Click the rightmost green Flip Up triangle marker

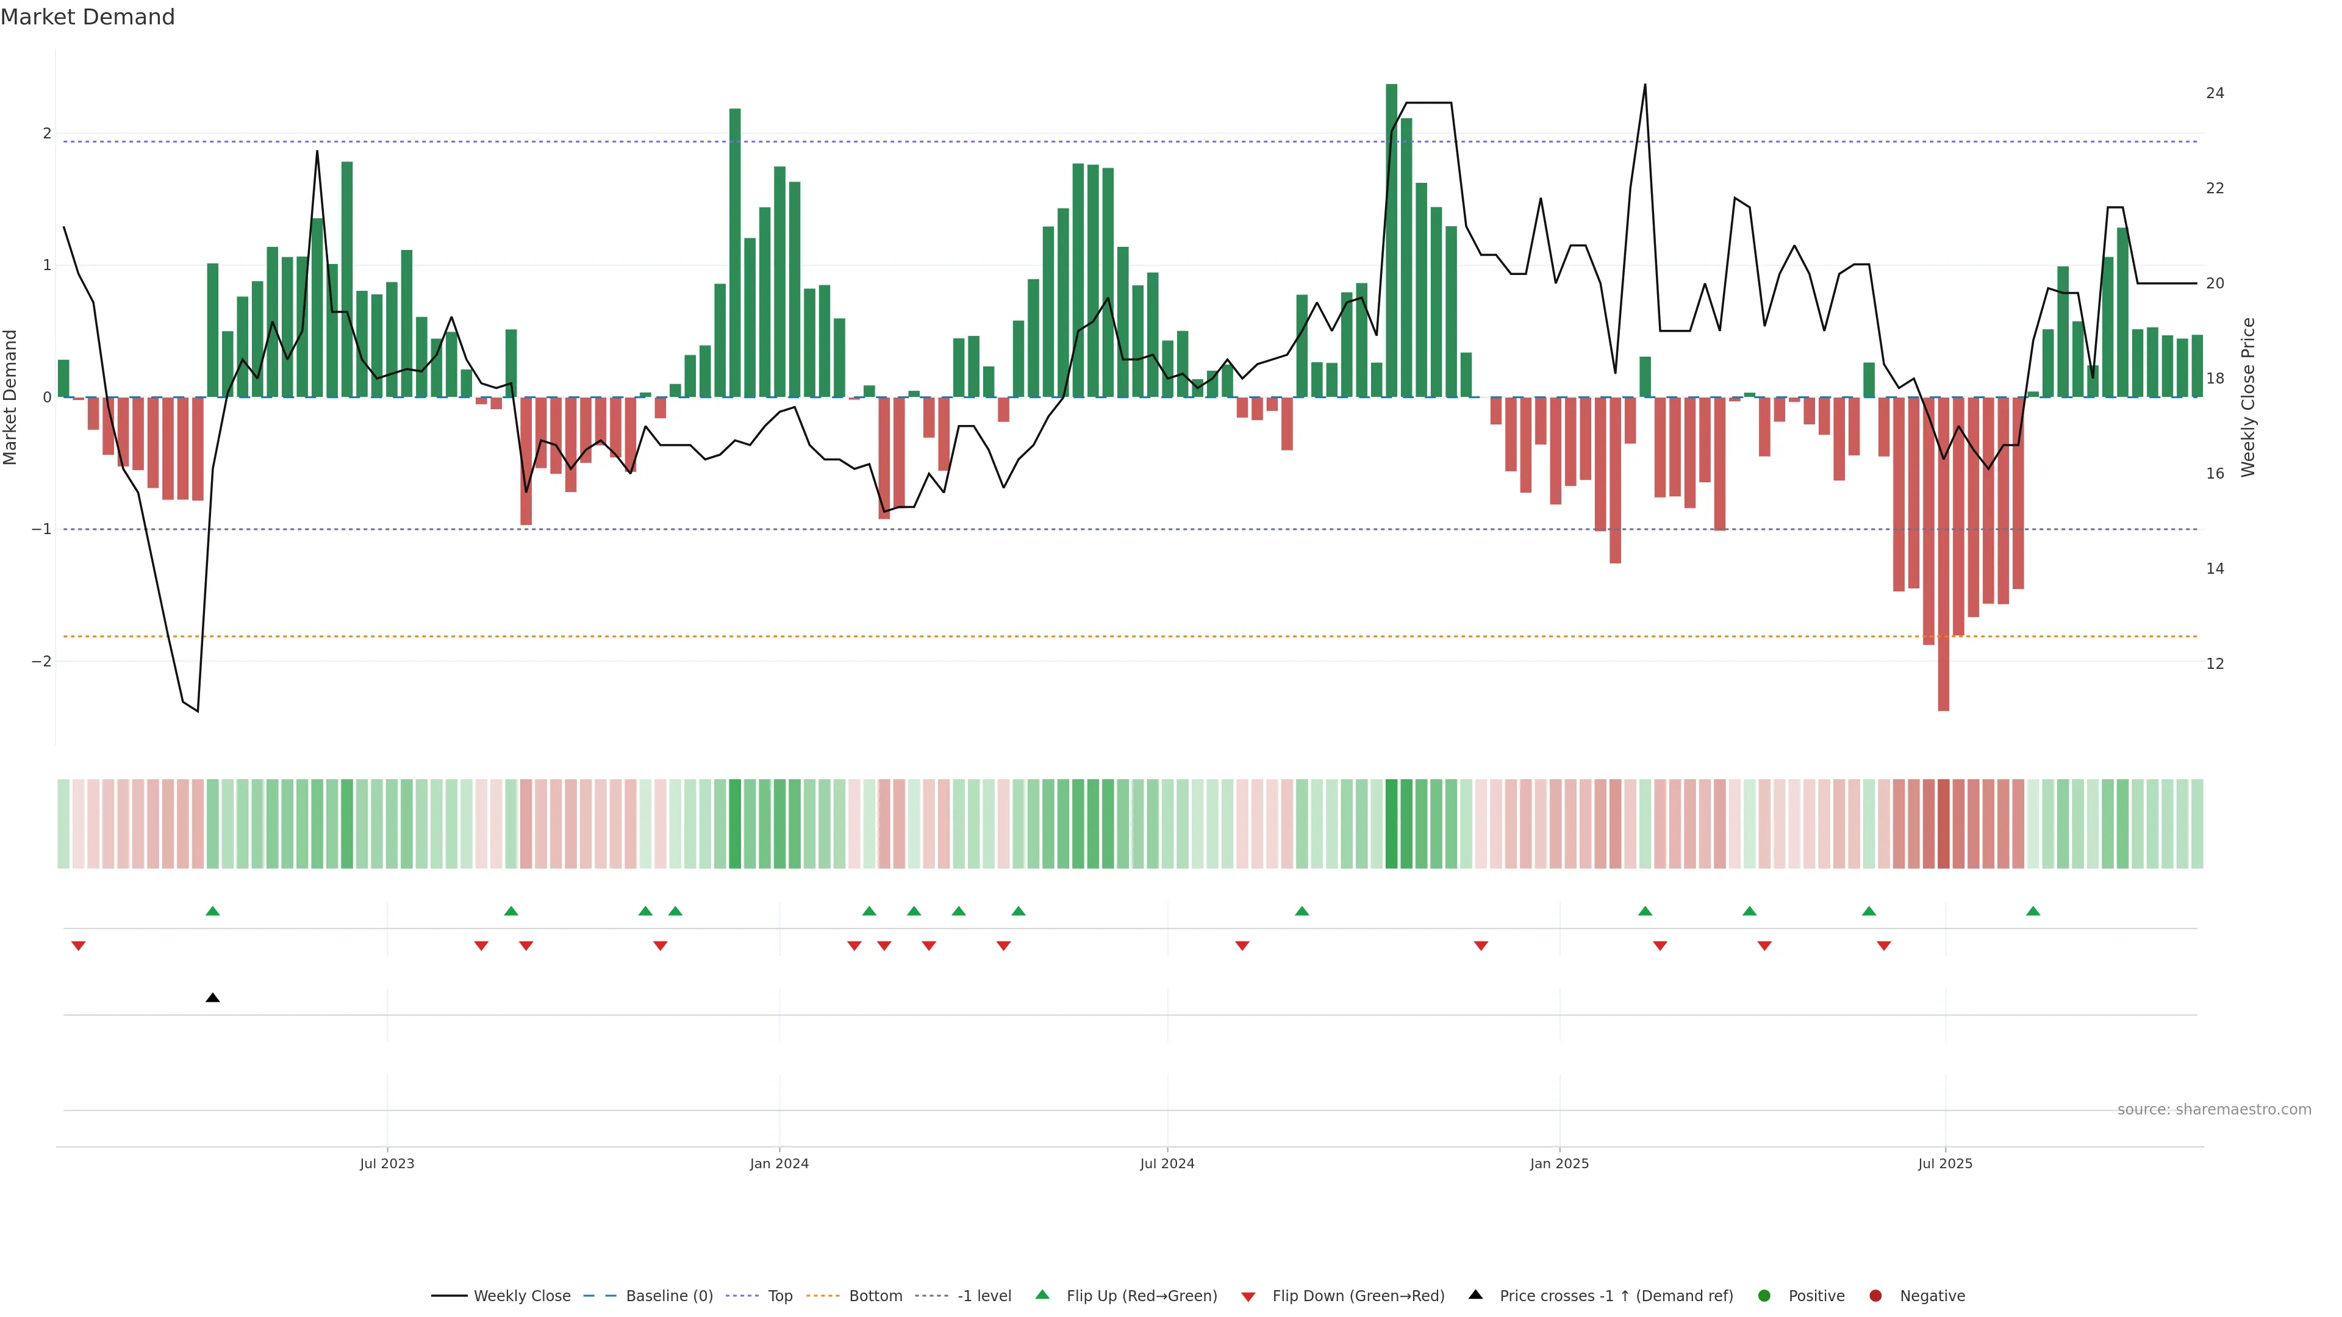(2033, 911)
